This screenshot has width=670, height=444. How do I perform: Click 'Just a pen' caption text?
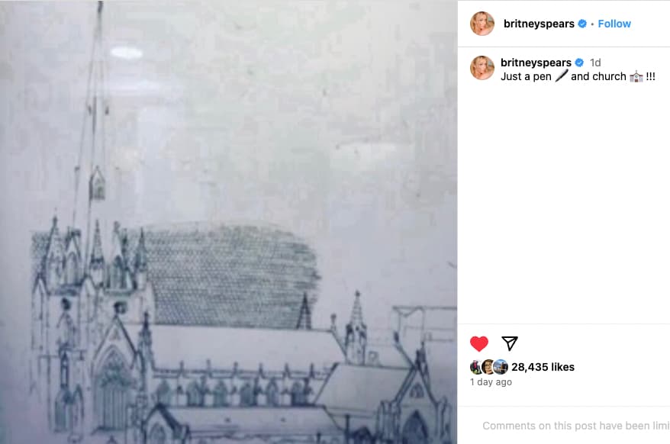click(526, 76)
